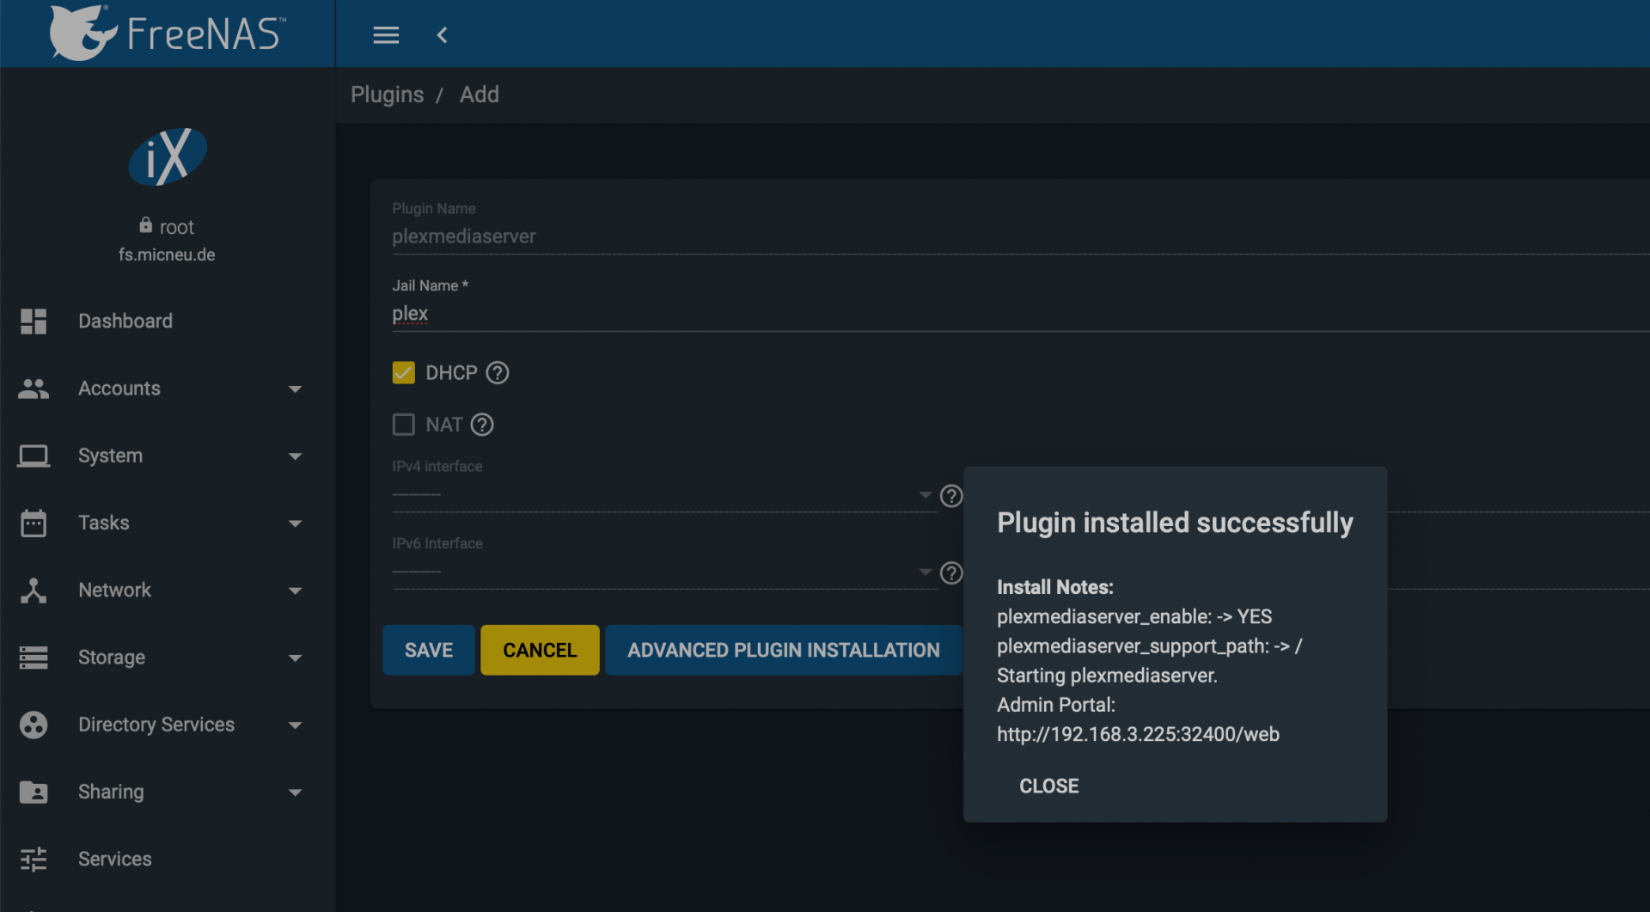Click the Directory Services icon

(x=34, y=725)
